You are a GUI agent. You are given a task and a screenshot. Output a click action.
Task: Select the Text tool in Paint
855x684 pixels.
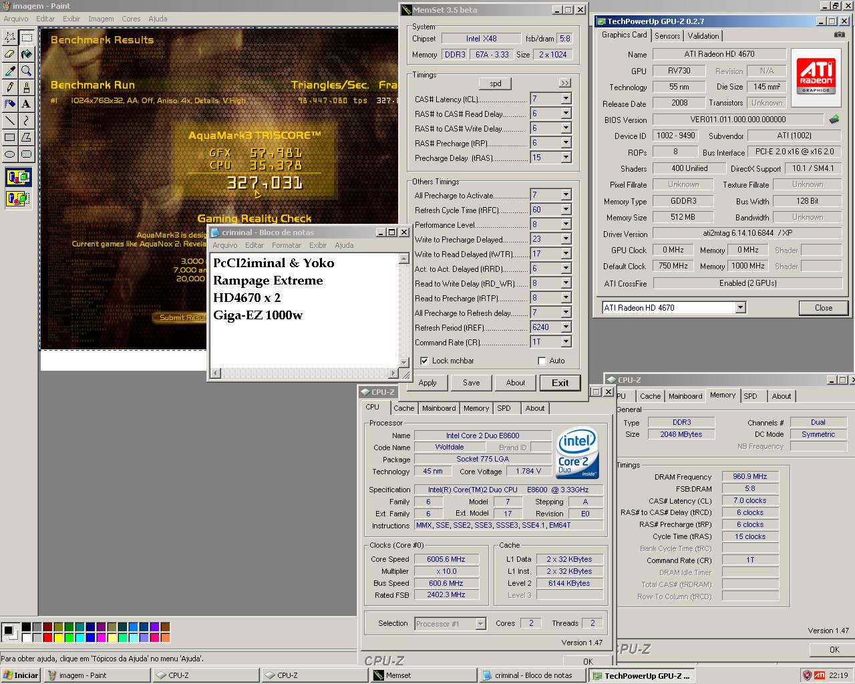point(27,104)
